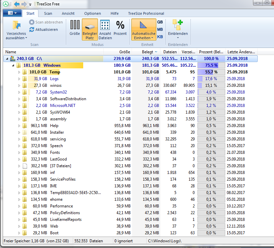Click the Windows folder icon
Screen dimensions: 274x248
pos(18,65)
